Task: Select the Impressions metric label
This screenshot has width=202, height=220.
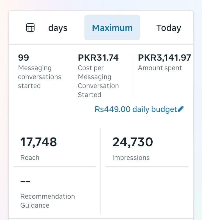Action: (x=131, y=158)
